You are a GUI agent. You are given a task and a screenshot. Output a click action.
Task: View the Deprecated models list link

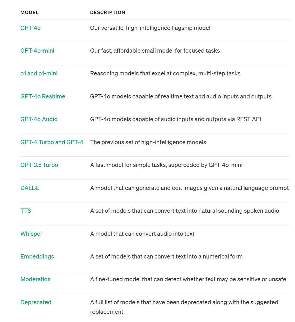36,302
